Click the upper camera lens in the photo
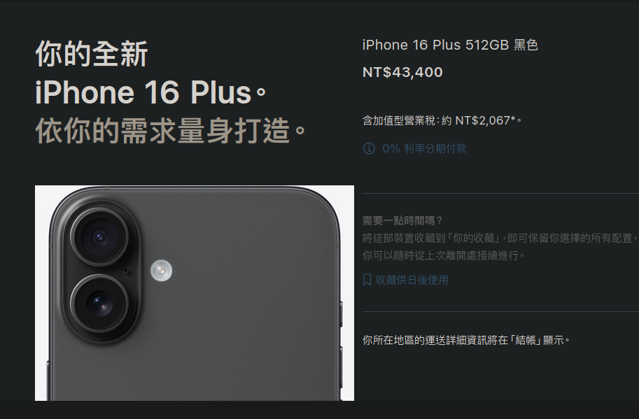 [99, 237]
